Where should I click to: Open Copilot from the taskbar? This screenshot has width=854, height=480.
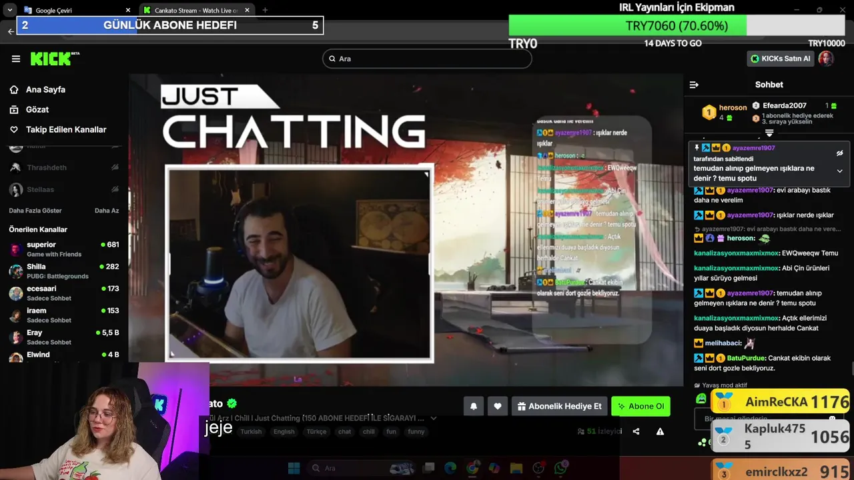pos(494,468)
